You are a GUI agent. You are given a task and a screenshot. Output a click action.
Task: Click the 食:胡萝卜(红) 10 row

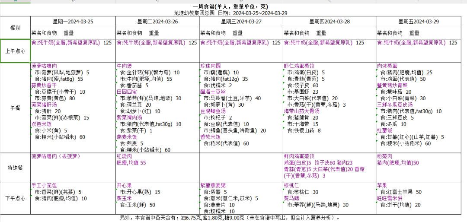coord(140,111)
